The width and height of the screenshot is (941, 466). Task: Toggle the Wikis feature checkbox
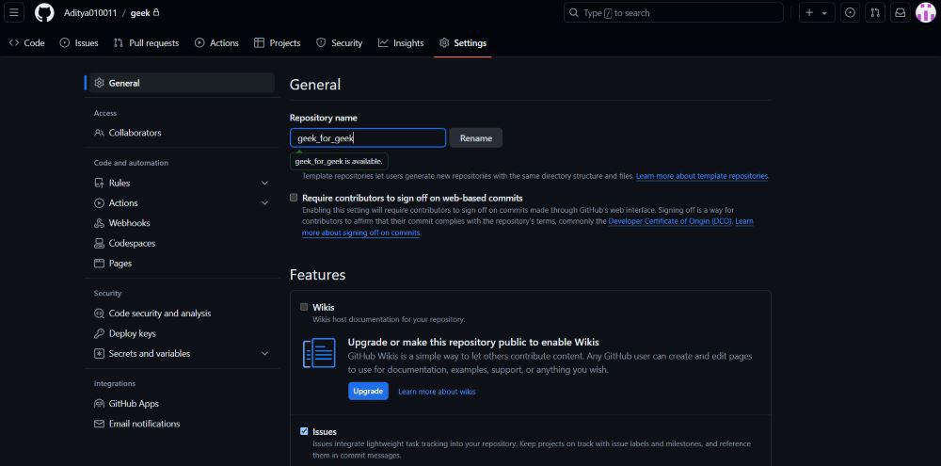[304, 307]
